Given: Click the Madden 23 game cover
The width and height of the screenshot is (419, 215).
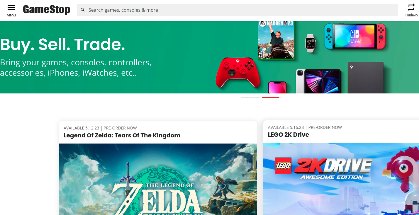Looking at the screenshot, I should pyautogui.click(x=276, y=40).
